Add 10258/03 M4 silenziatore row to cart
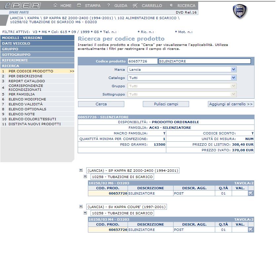The height and width of the screenshot is (253, 277). pos(251,230)
